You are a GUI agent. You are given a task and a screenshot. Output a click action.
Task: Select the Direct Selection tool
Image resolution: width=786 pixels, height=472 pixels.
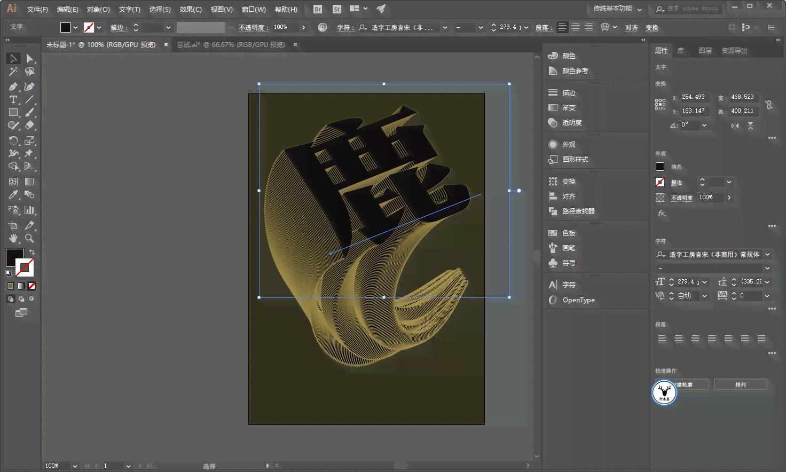pyautogui.click(x=30, y=58)
